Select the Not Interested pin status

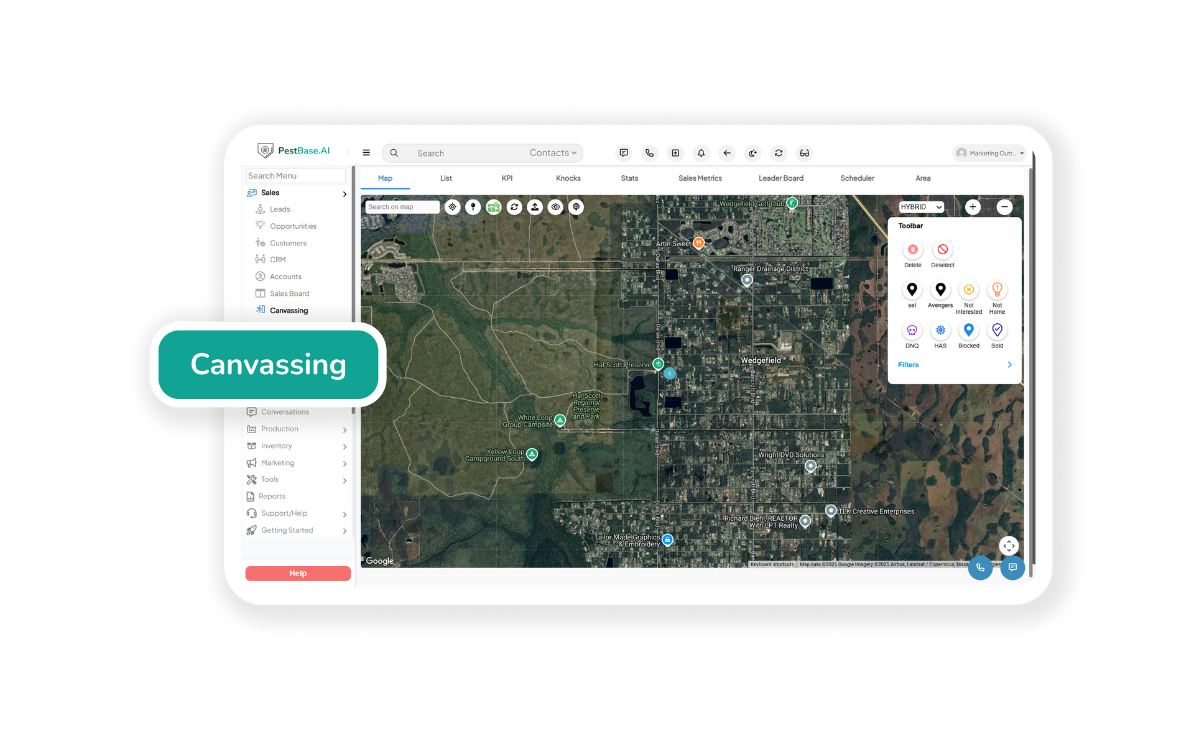[969, 297]
